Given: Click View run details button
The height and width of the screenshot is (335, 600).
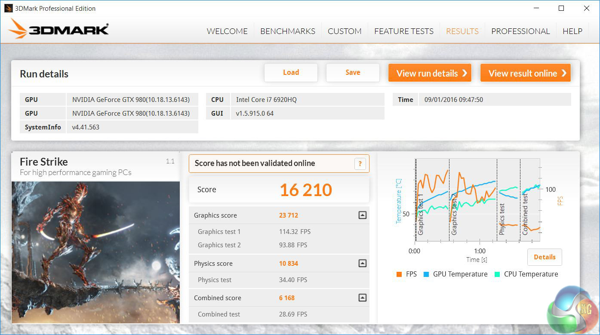Looking at the screenshot, I should coord(430,73).
